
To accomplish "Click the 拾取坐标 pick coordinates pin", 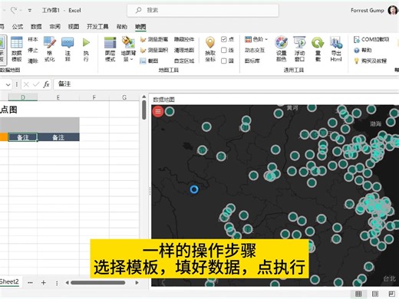I will (210, 49).
